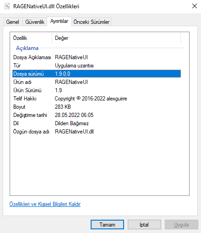Click the Değer column header
The height and width of the screenshot is (233, 201).
pyautogui.click(x=116, y=38)
